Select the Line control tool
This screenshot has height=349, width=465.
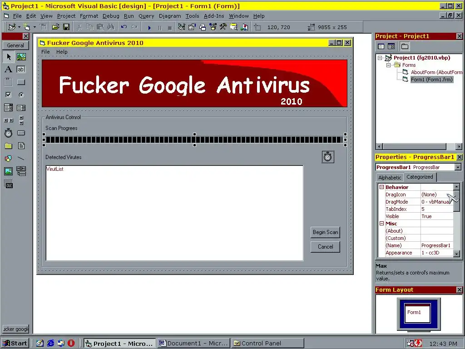21,159
